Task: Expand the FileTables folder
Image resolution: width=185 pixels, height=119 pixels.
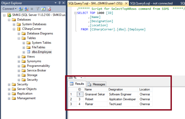Action: point(24,47)
